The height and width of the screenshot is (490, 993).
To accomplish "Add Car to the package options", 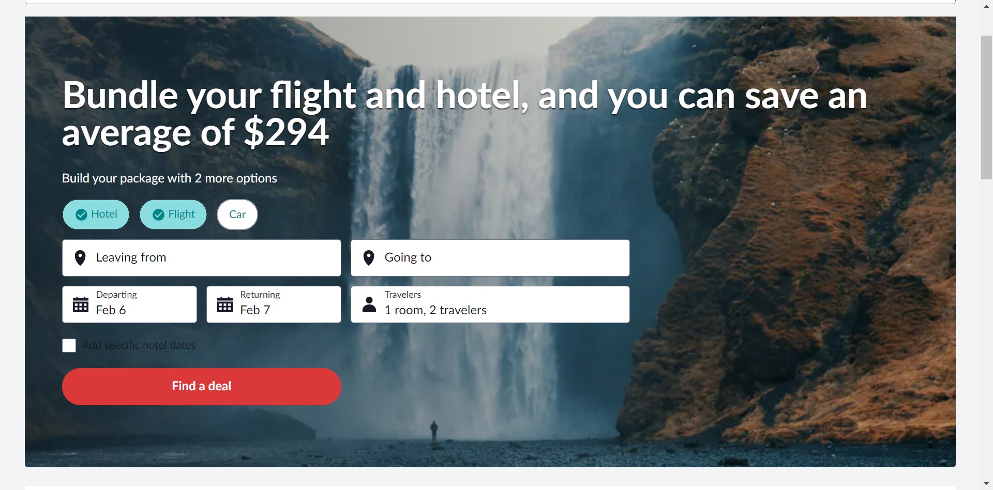I will tap(237, 215).
